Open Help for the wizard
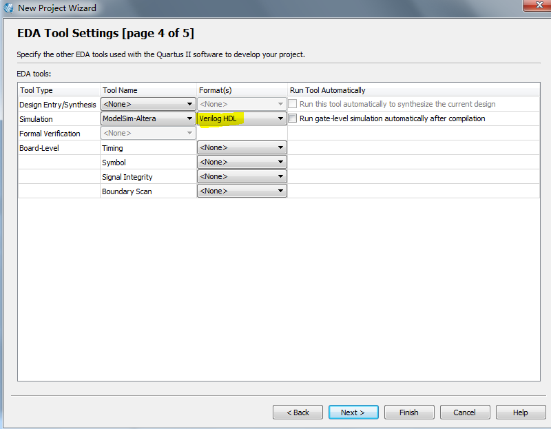This screenshot has width=551, height=429. [x=521, y=412]
